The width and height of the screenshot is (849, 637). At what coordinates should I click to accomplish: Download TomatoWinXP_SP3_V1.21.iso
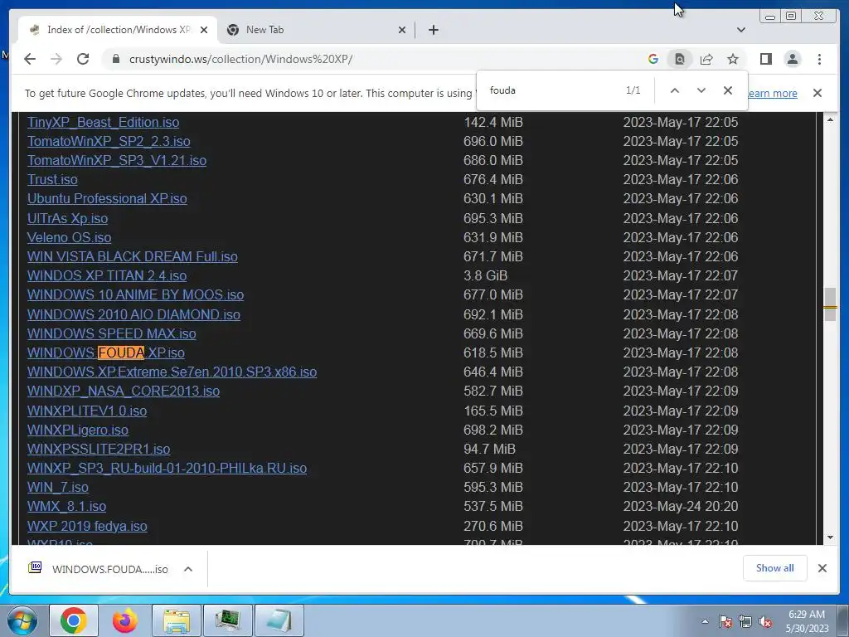point(116,160)
